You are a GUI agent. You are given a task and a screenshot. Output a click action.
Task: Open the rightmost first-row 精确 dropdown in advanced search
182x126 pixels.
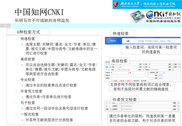point(177,64)
